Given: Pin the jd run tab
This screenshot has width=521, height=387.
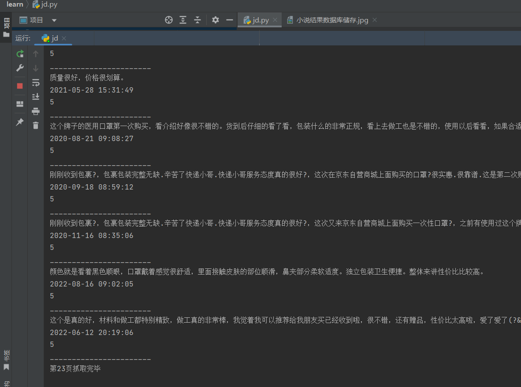Looking at the screenshot, I should (20, 122).
